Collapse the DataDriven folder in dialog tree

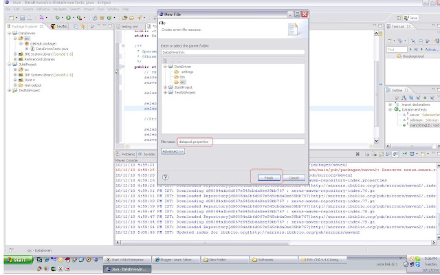click(x=165, y=67)
